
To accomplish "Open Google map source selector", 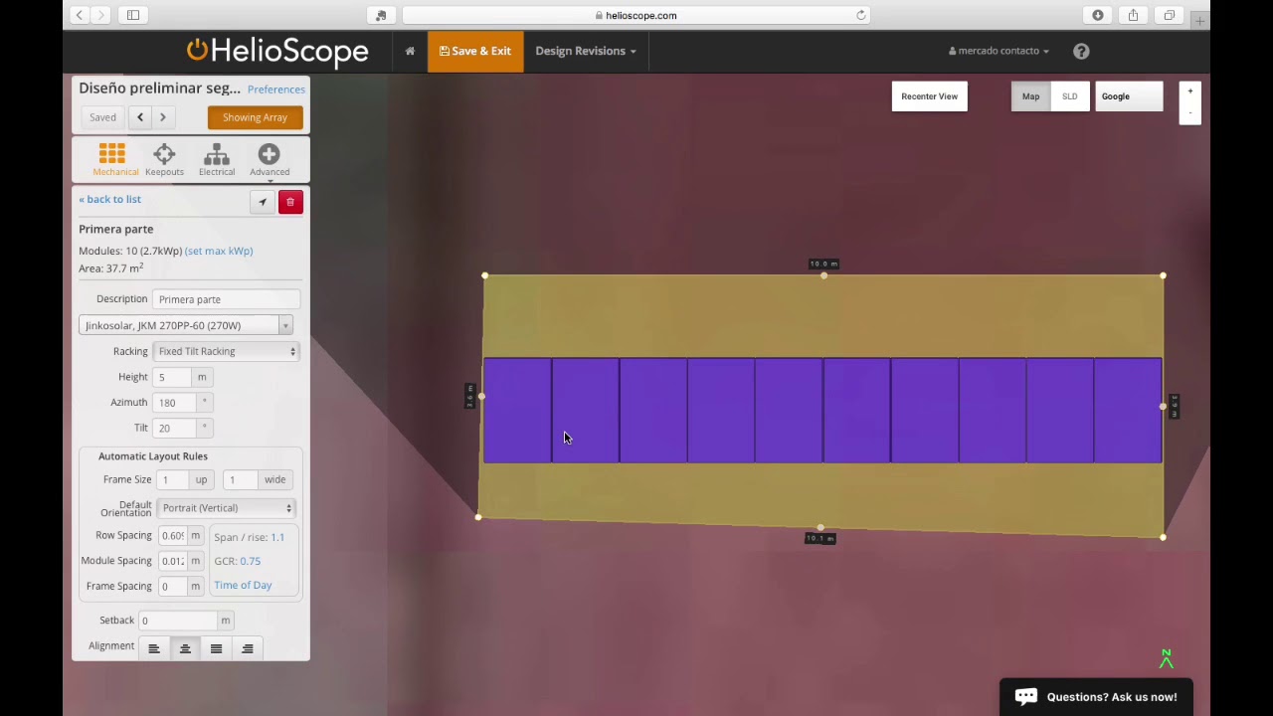I will pos(1129,96).
